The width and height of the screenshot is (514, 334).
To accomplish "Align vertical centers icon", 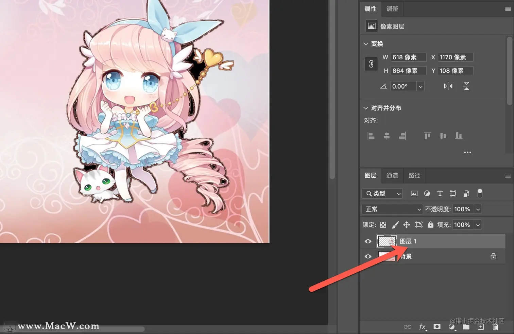I will [443, 136].
